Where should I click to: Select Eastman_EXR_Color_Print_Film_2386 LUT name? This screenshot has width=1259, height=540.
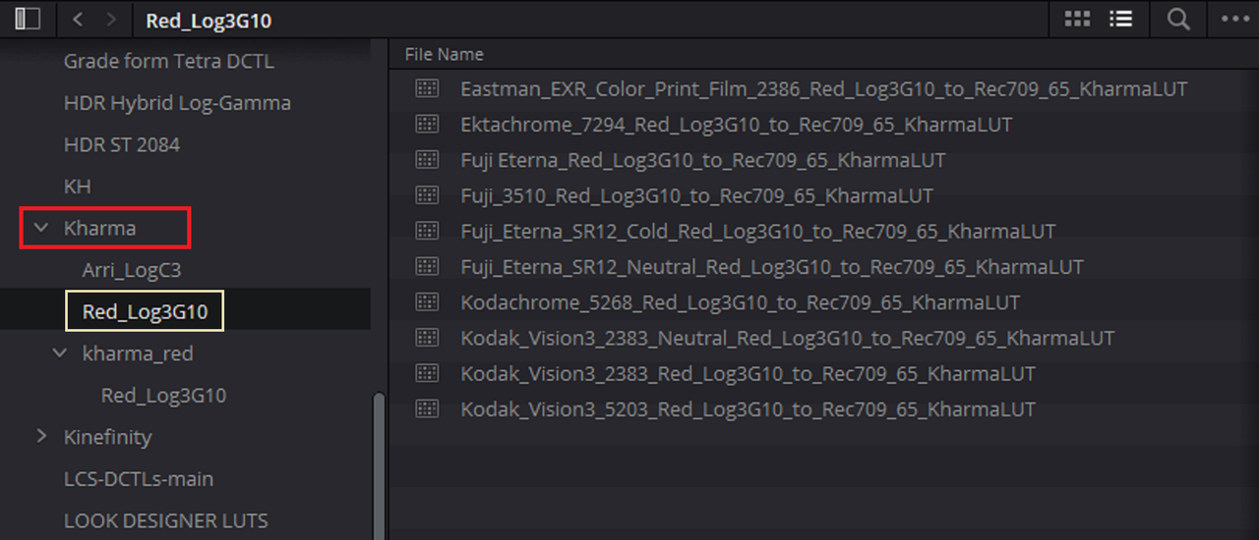(824, 88)
